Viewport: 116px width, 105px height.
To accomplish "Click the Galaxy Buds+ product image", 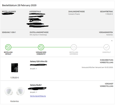I will pyautogui.click(x=15, y=91).
